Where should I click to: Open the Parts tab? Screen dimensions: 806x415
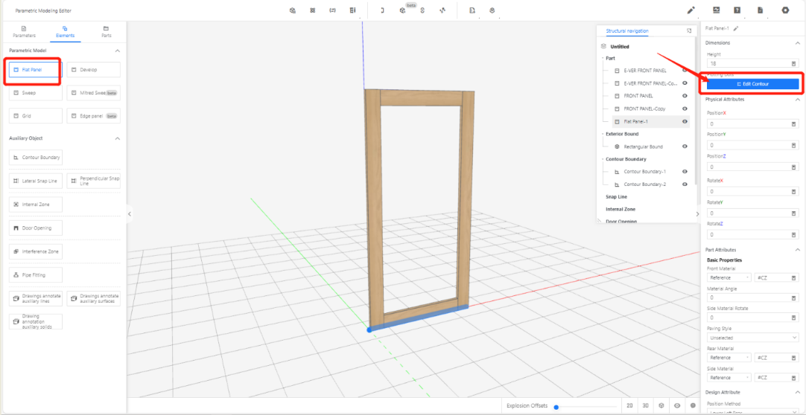pyautogui.click(x=106, y=31)
